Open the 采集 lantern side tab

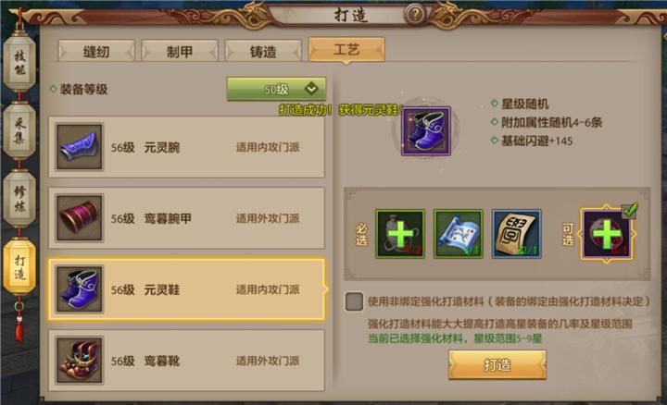point(19,130)
